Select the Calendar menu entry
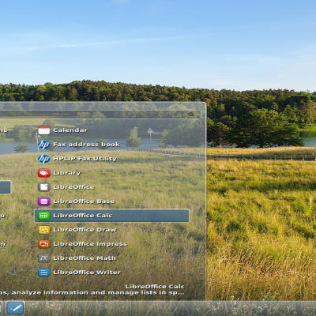The width and height of the screenshot is (316, 316). coord(111,130)
